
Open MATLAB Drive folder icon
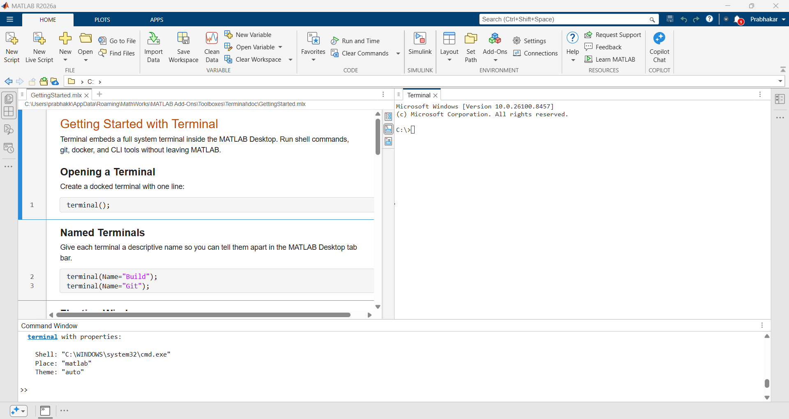(x=55, y=81)
